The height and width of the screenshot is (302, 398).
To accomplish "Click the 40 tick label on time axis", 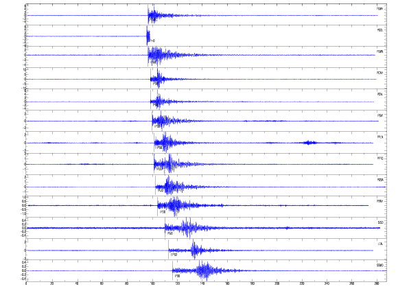I will [x=77, y=283].
